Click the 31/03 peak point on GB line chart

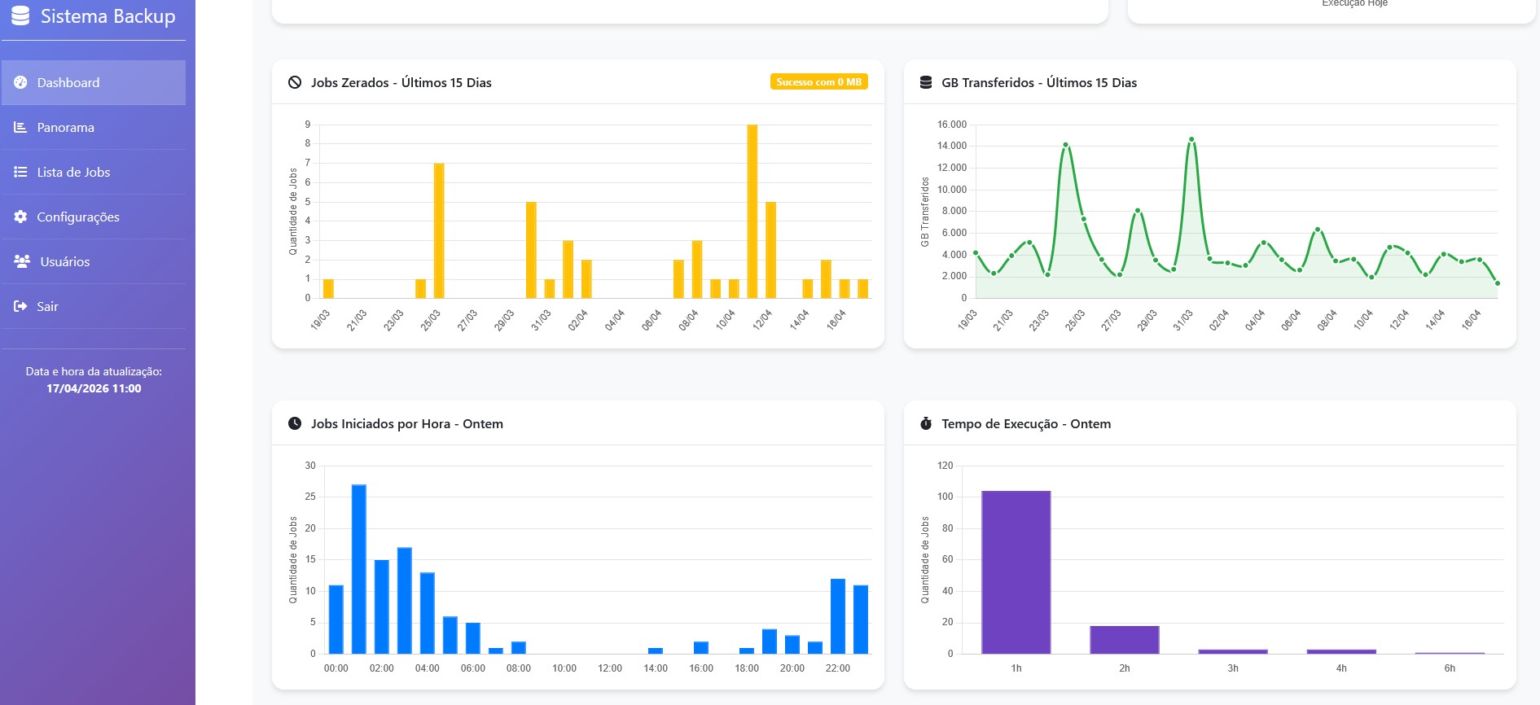1191,139
